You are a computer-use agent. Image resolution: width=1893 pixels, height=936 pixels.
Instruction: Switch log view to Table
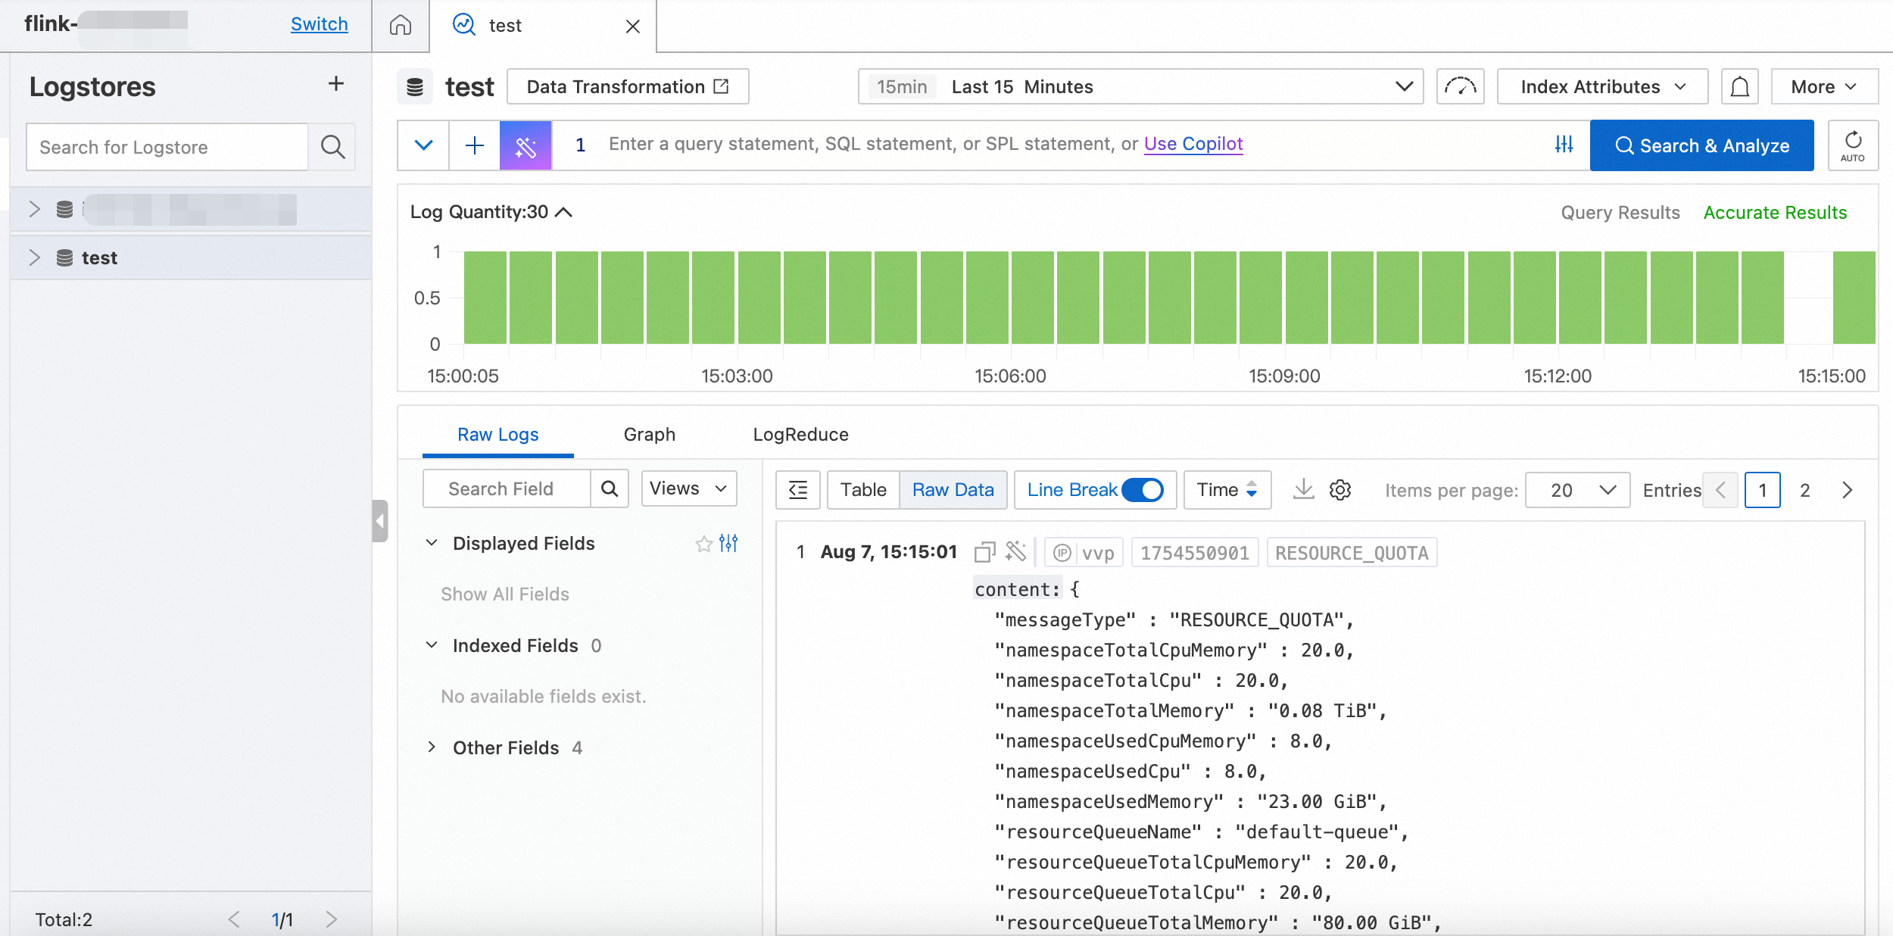pyautogui.click(x=862, y=490)
